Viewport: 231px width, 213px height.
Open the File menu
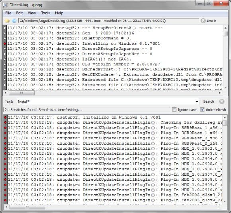8,13
